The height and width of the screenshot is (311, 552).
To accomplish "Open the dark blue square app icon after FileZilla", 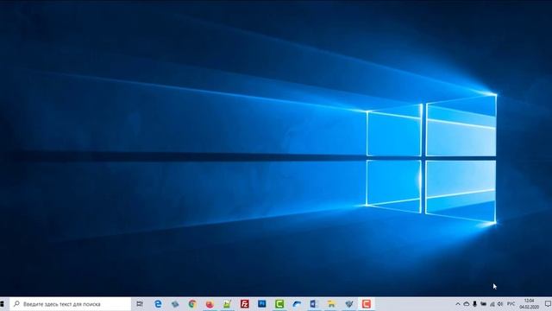I will 262,304.
